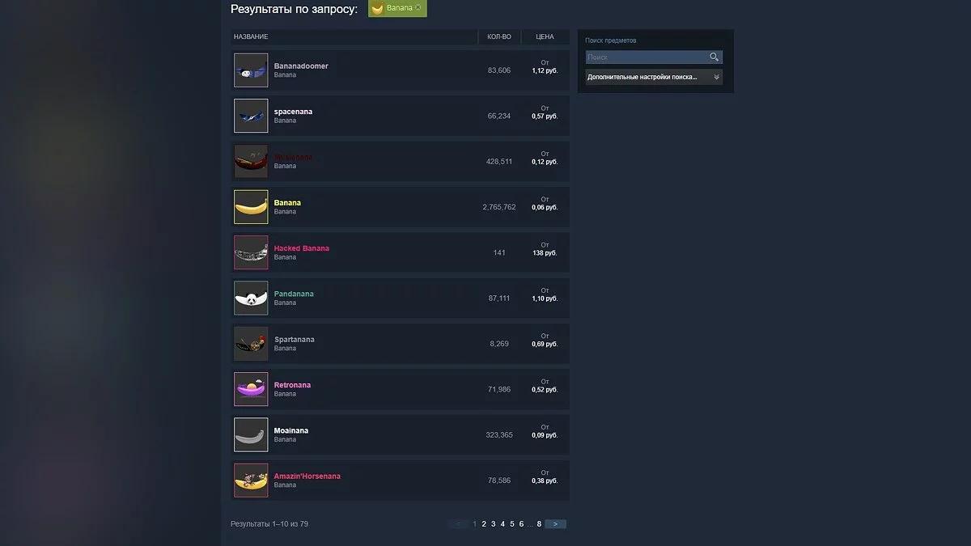Click the gray Moainana icon

tap(251, 435)
